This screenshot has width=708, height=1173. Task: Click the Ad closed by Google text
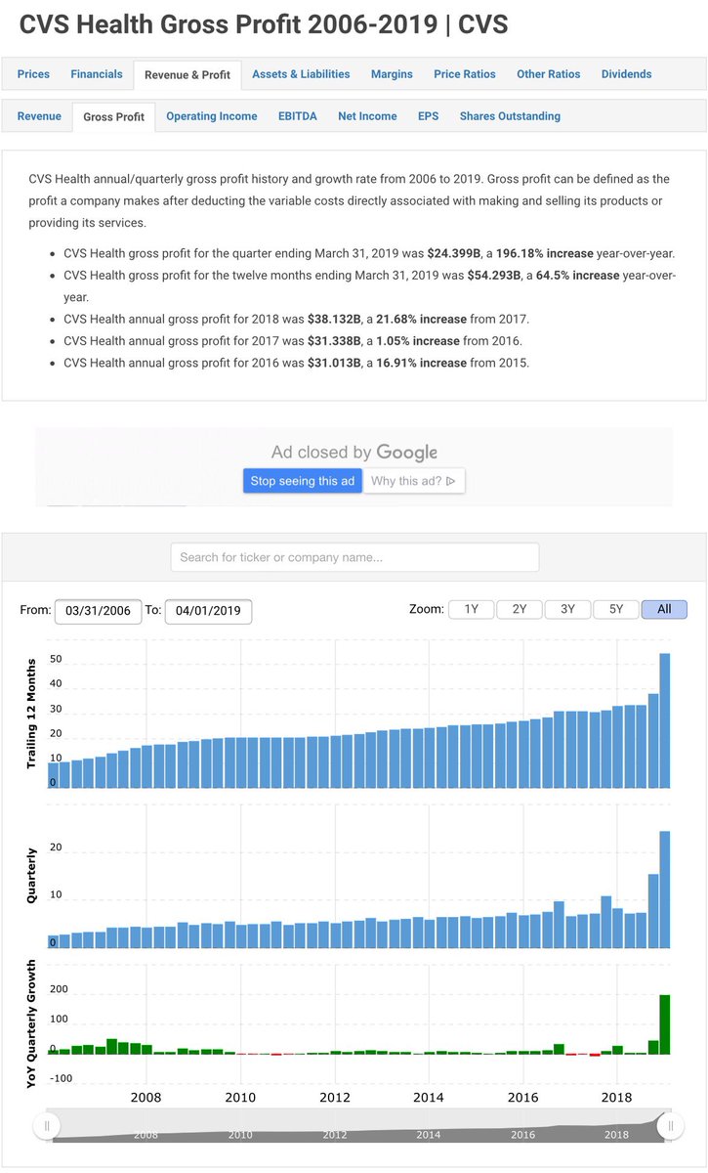(354, 453)
